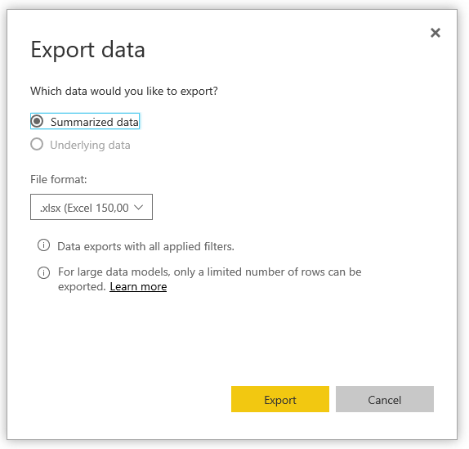Click the 'File format:' label
The width and height of the screenshot is (469, 449).
pos(59,179)
